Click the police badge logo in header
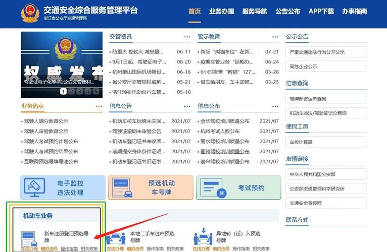387x252 pixels. click(30, 13)
